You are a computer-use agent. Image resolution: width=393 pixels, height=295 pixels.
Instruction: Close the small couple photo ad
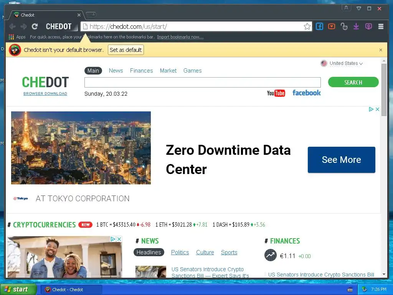click(x=119, y=239)
